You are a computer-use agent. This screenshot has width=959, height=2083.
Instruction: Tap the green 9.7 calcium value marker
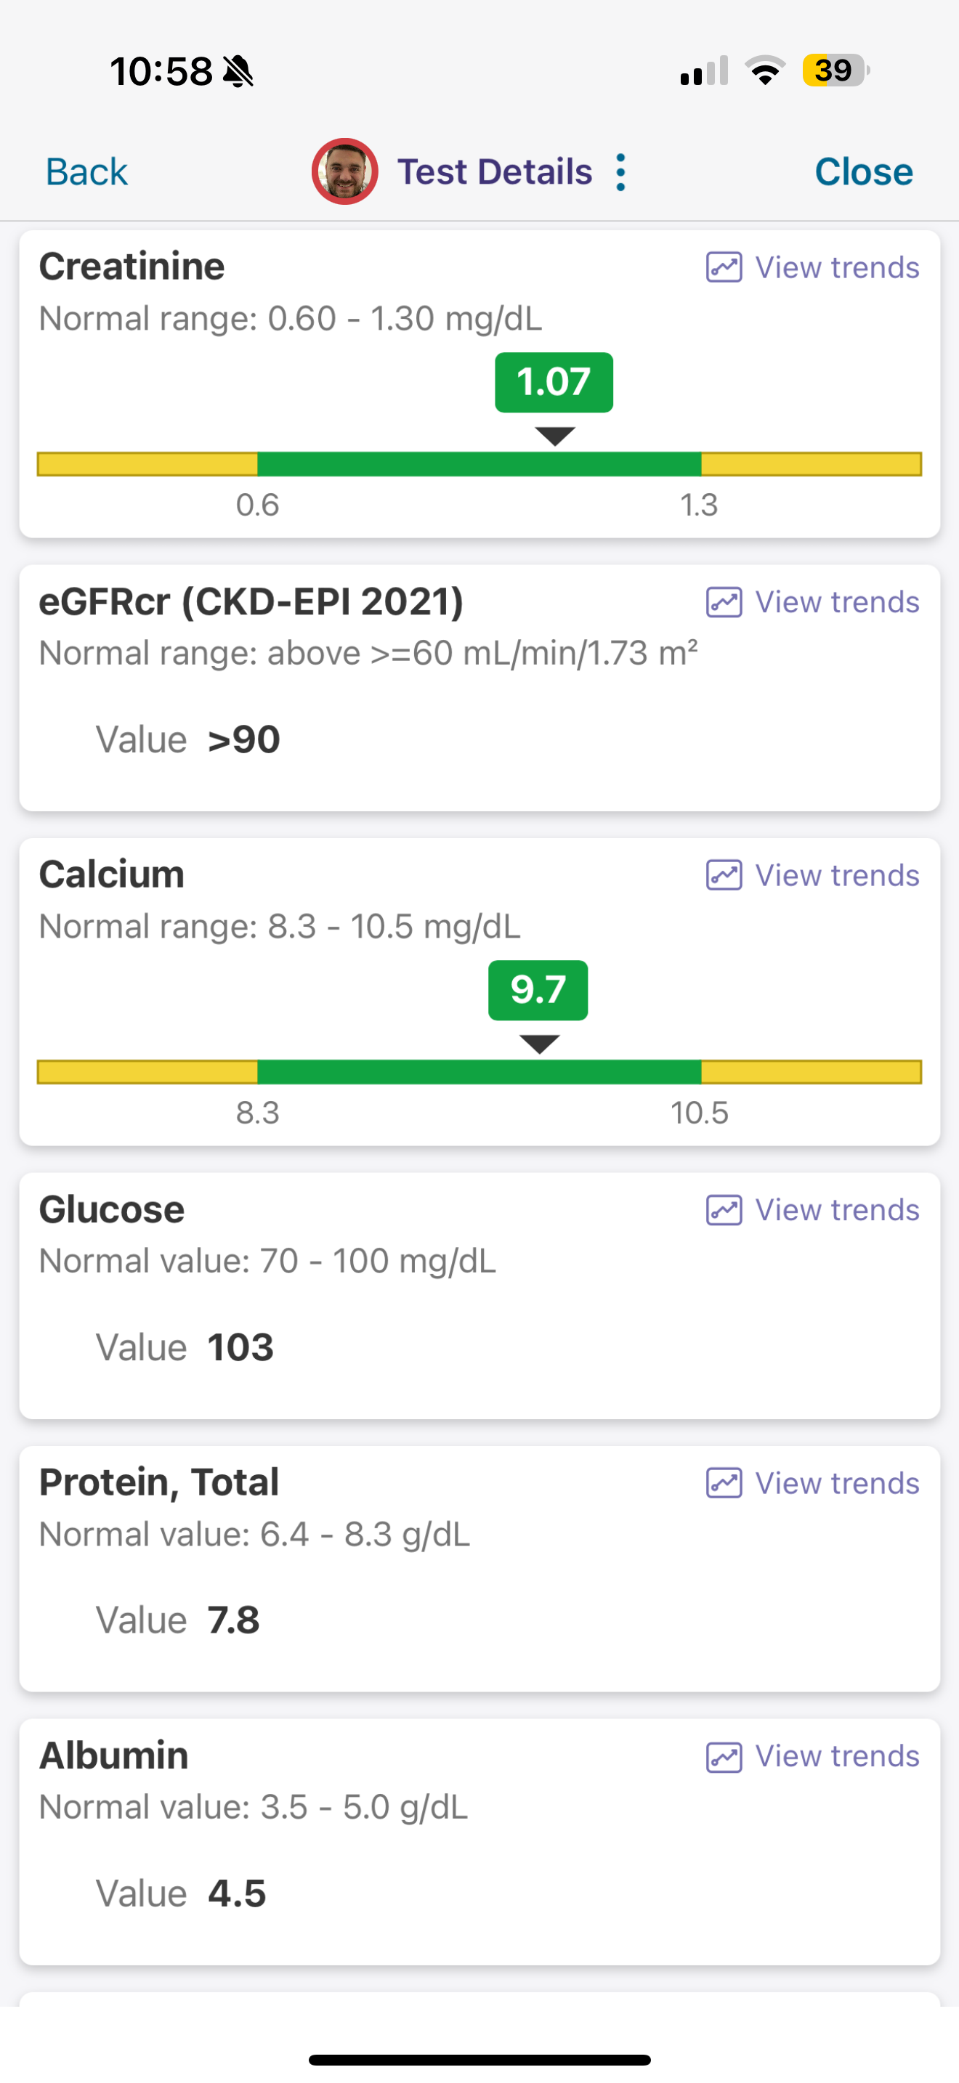[538, 990]
